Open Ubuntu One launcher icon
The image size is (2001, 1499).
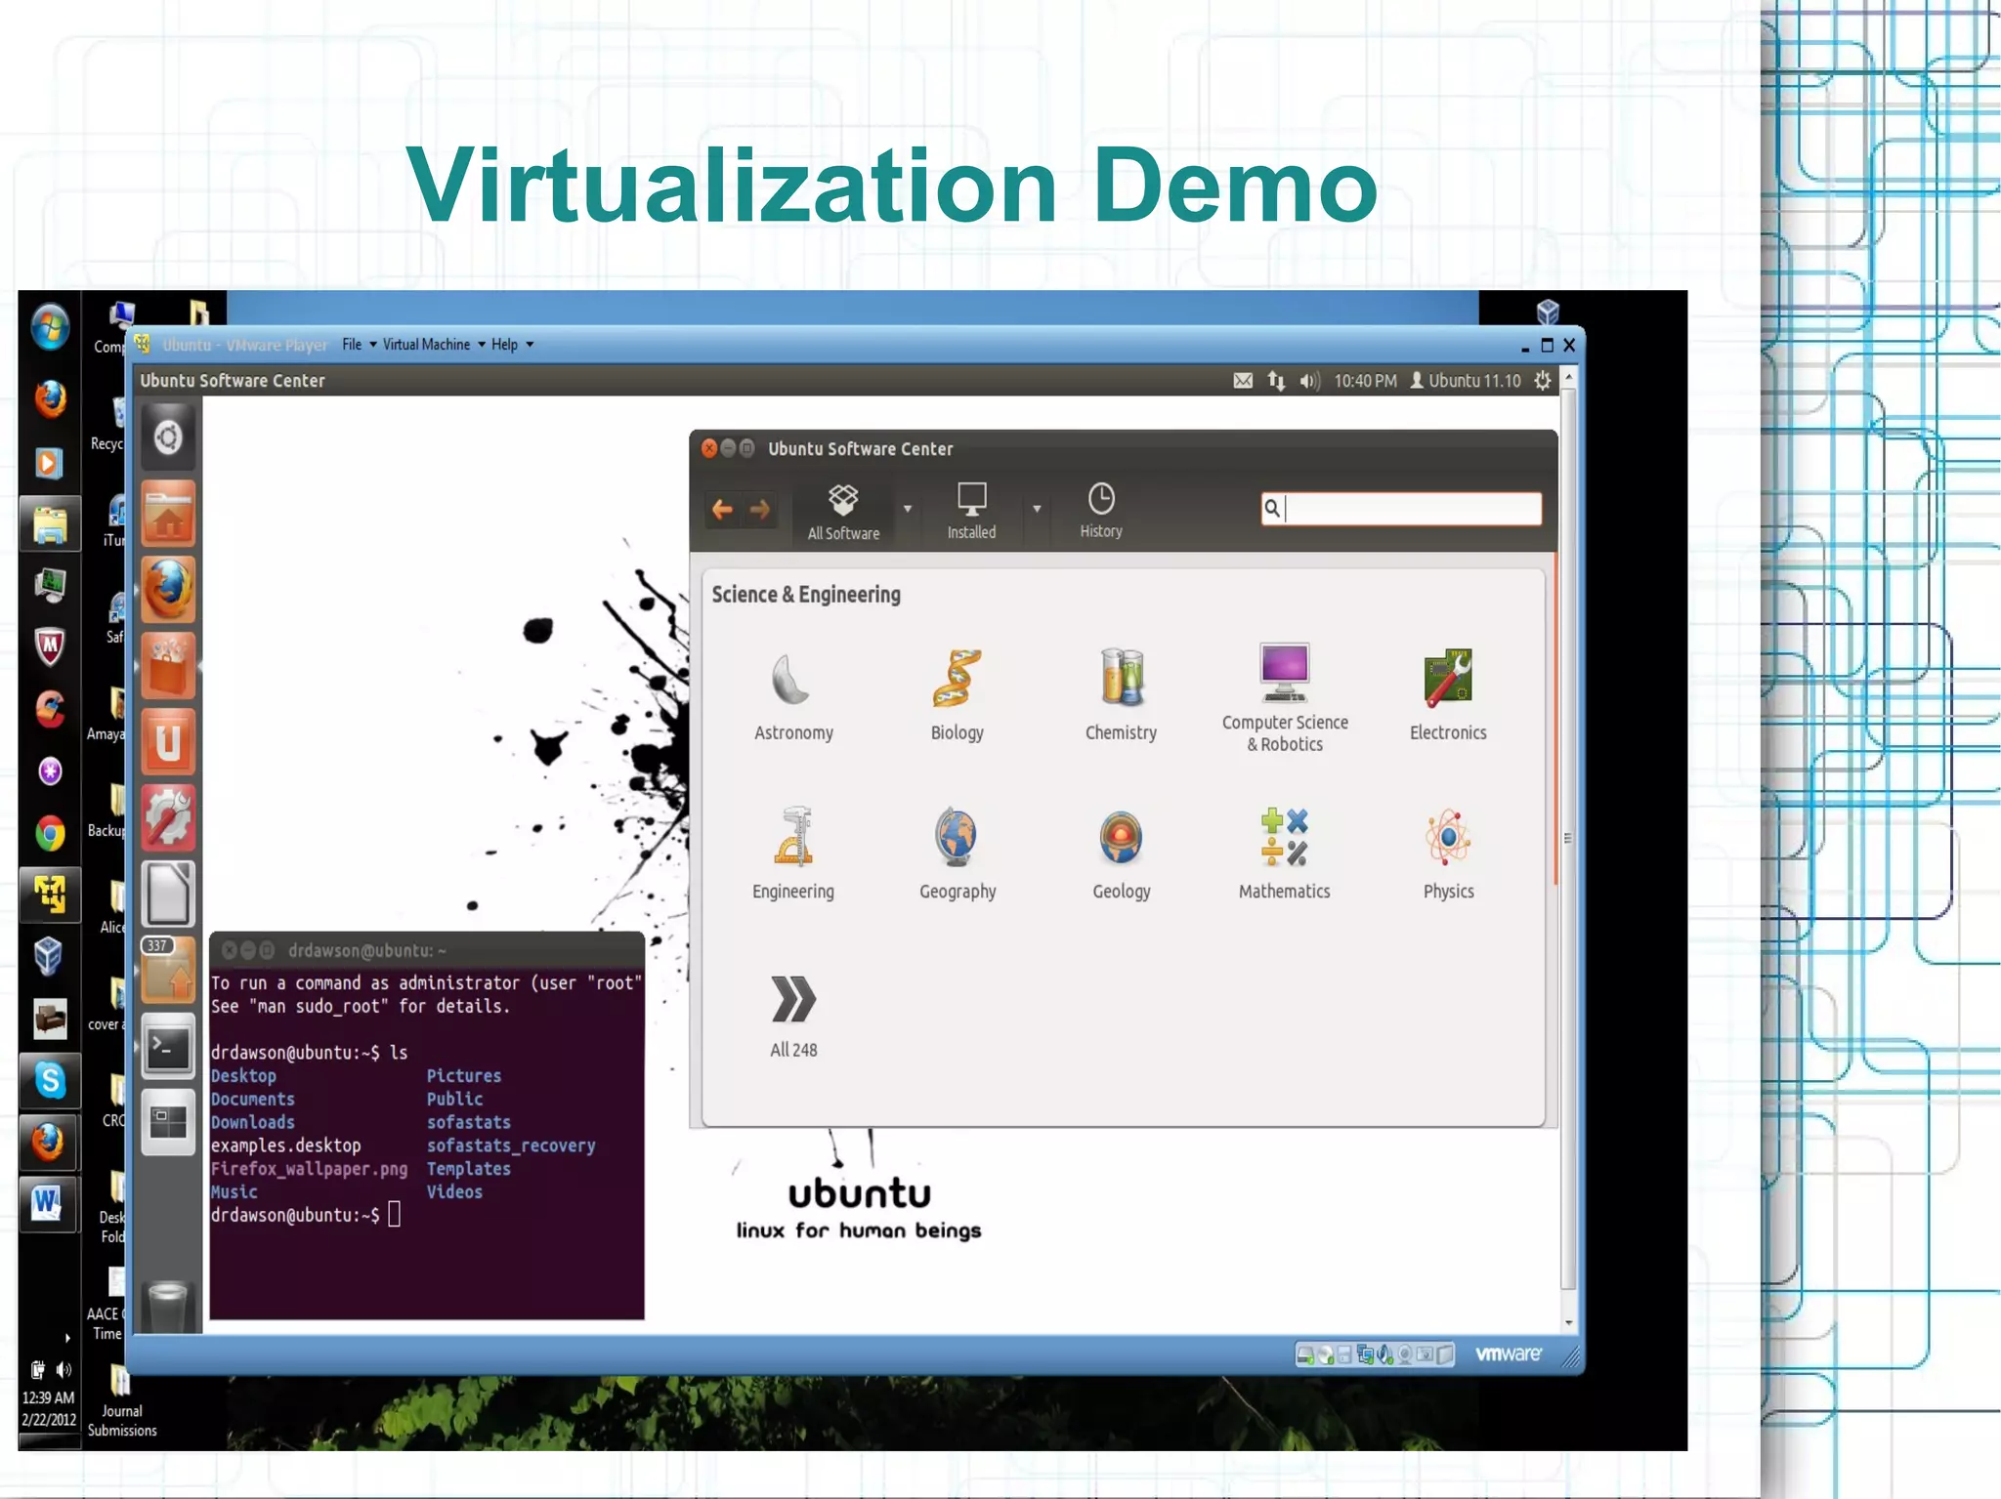168,741
